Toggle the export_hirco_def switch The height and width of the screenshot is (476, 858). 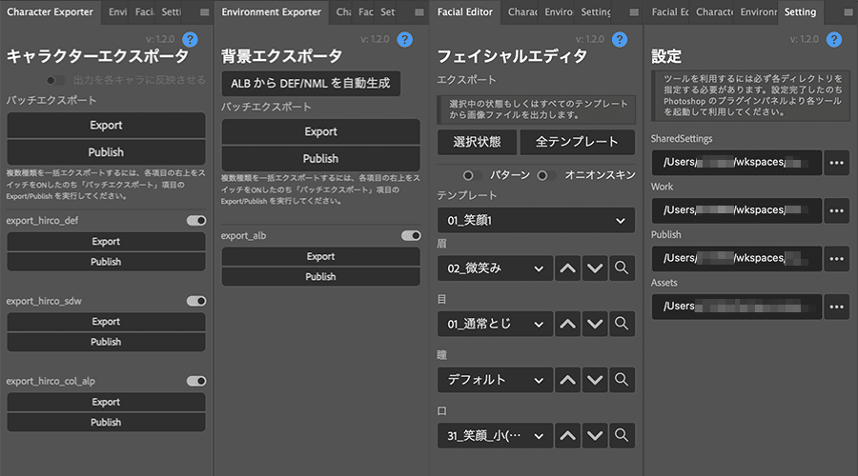[196, 221]
